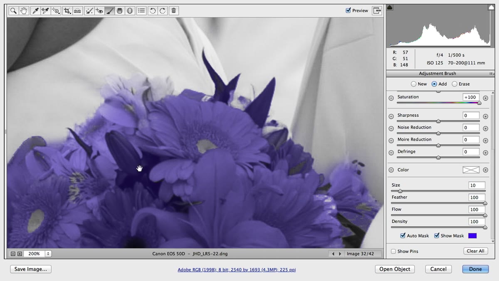This screenshot has width=499, height=281.
Task: Decrease Noise Reduction with minus icon
Action: pyautogui.click(x=391, y=128)
